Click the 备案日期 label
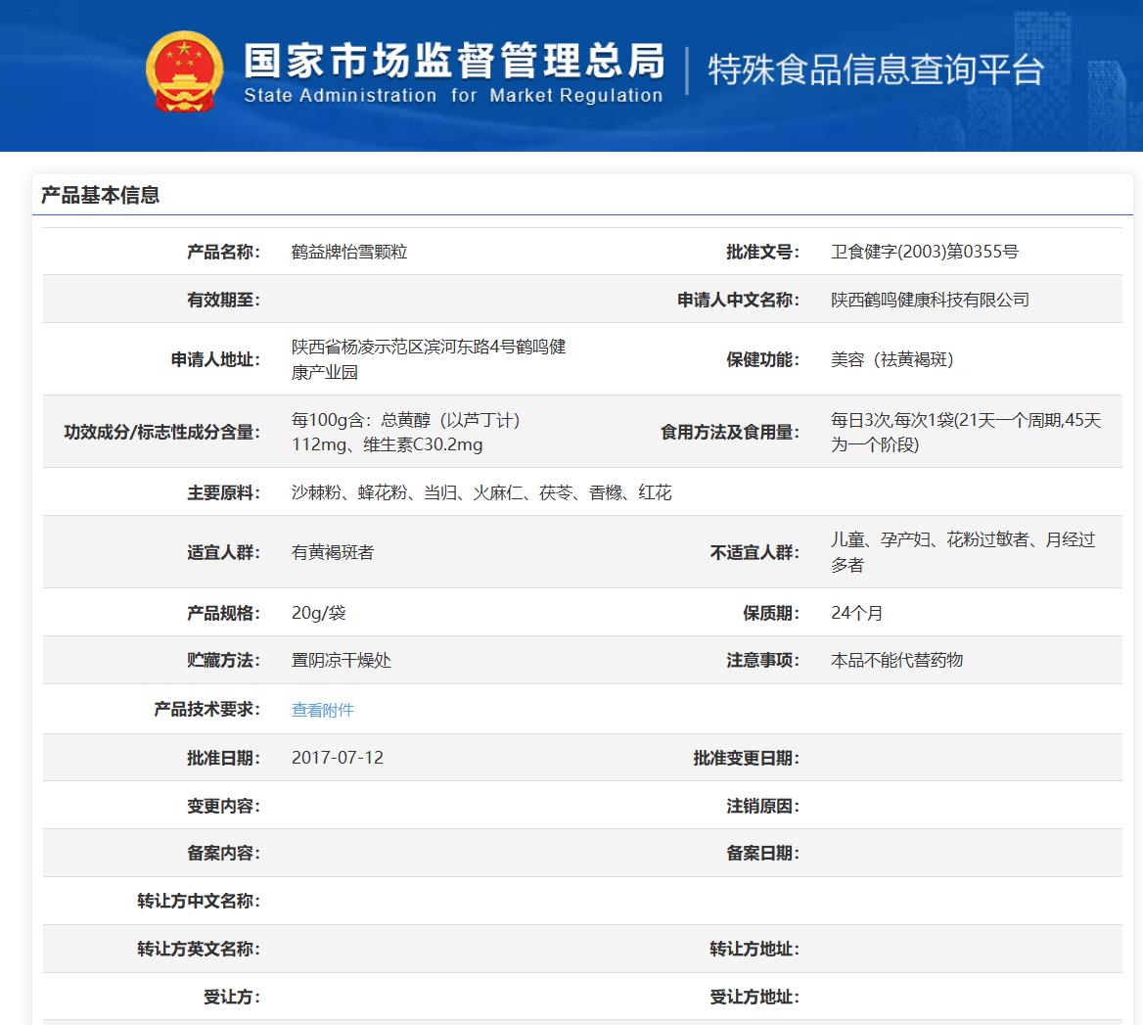This screenshot has height=1025, width=1143. coord(762,853)
